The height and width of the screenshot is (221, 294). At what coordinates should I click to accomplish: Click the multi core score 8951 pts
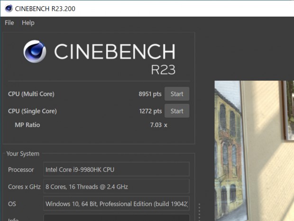(x=150, y=94)
